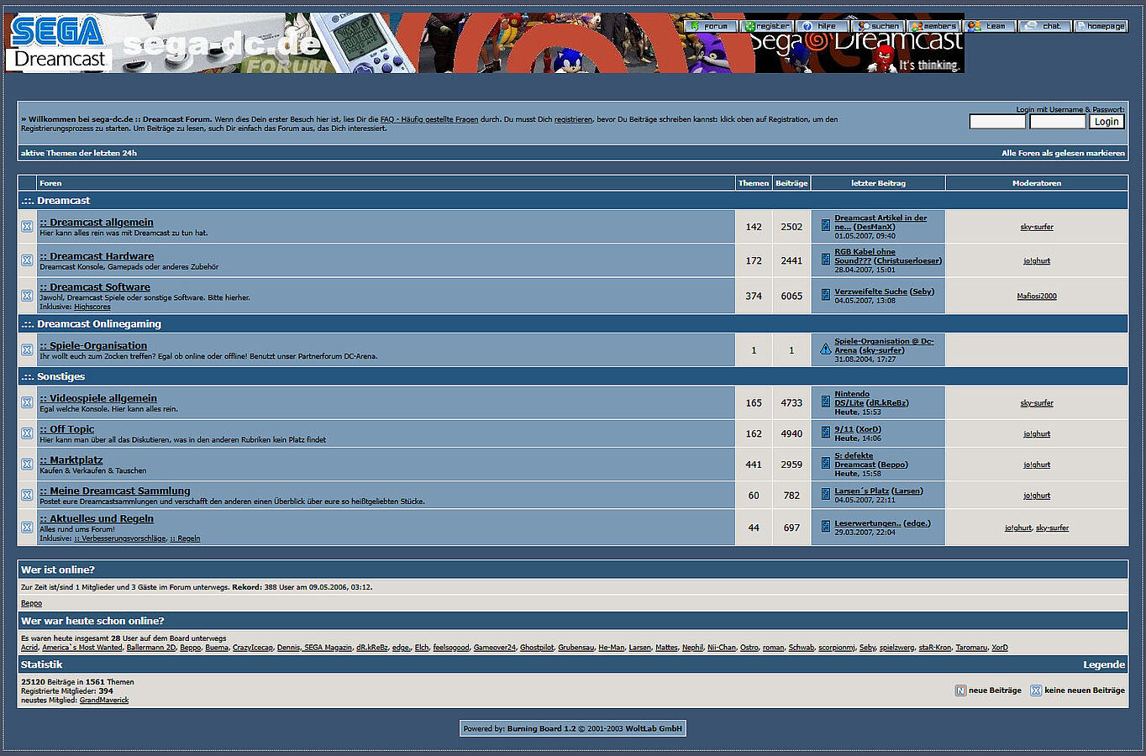This screenshot has width=1146, height=756.
Task: Open the Dreamcast Software forum
Action: tap(95, 287)
